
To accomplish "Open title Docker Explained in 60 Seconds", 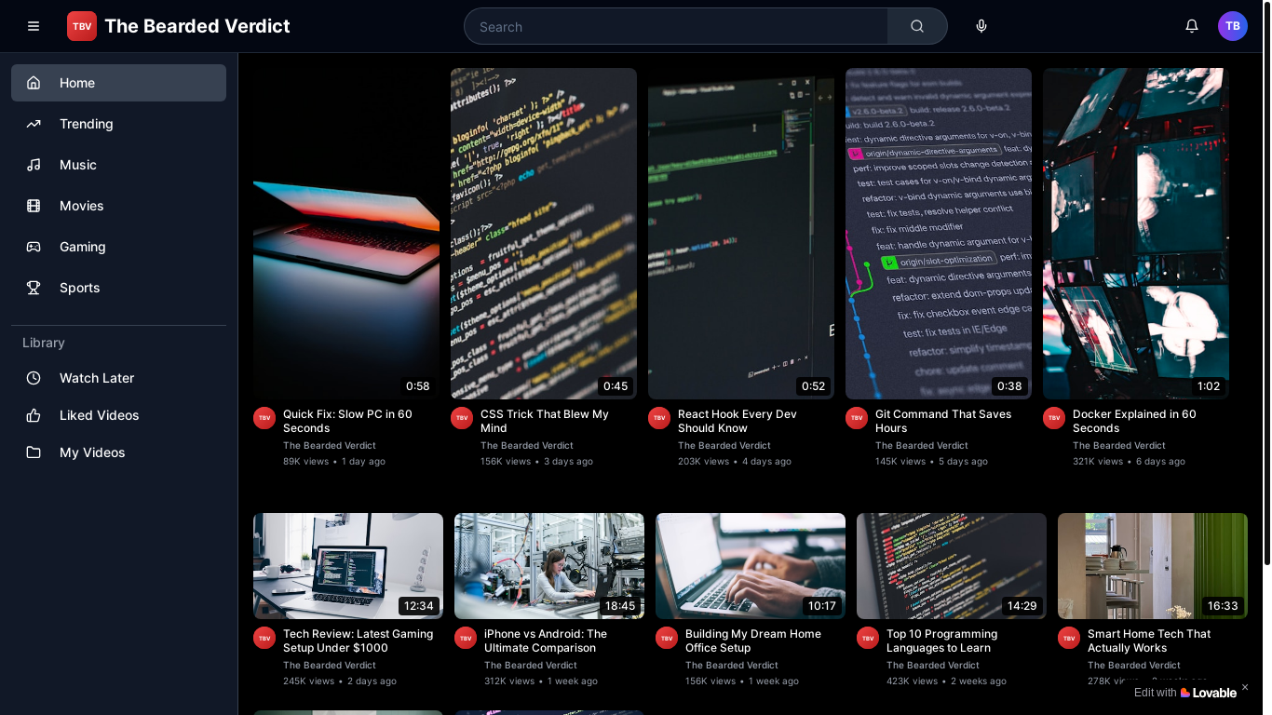I will tap(1134, 421).
